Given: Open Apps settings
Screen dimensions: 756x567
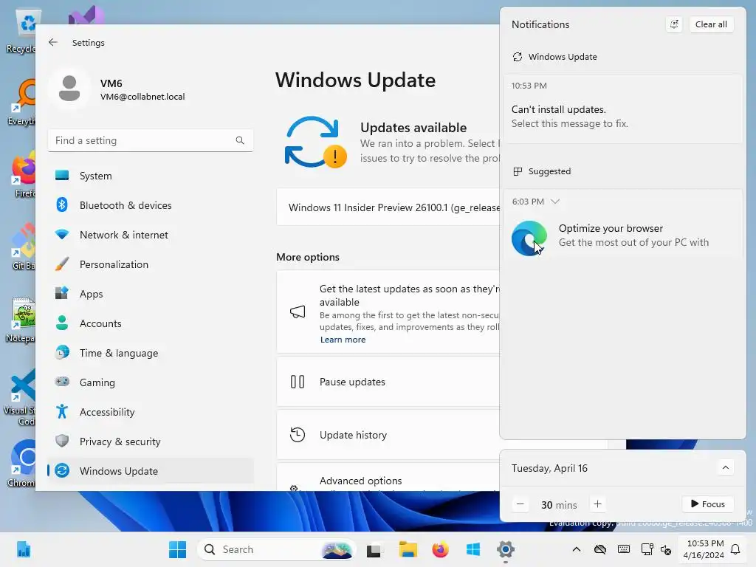Looking at the screenshot, I should 151,294.
